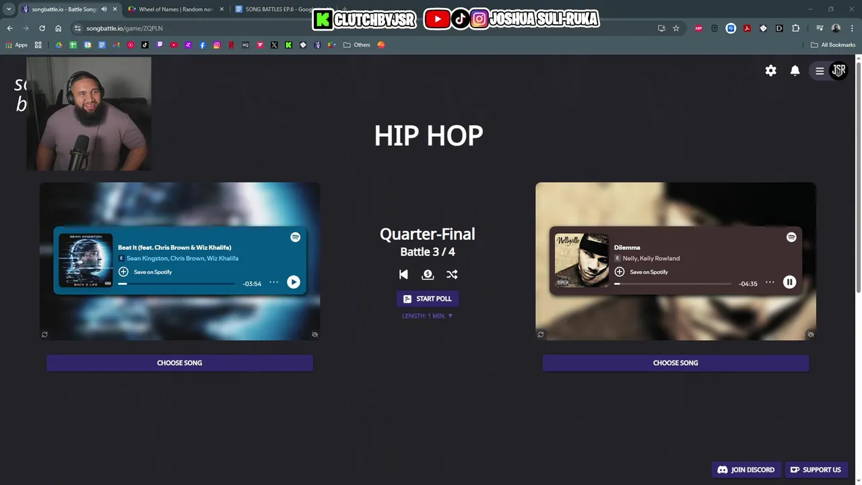Click the Spotify logo on the Dilemma card
862x485 pixels.
click(x=791, y=237)
